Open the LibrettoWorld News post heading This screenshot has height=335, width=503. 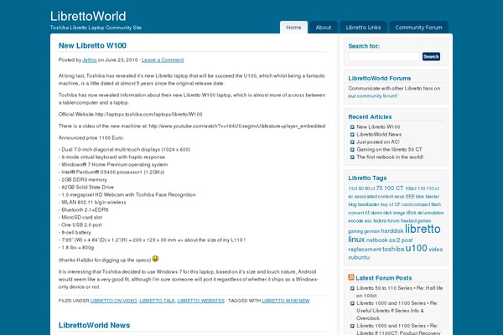point(94,325)
